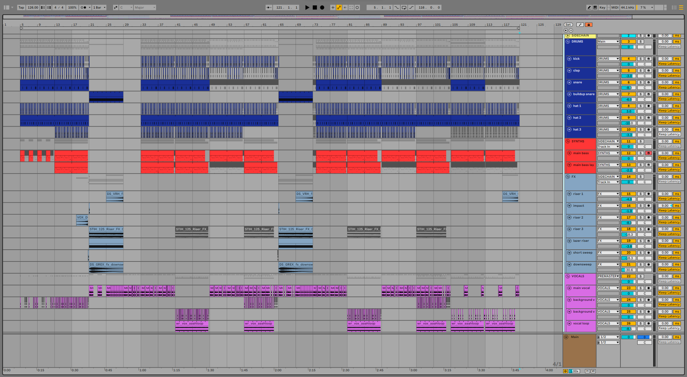Click the Stop button in transport

click(x=315, y=8)
